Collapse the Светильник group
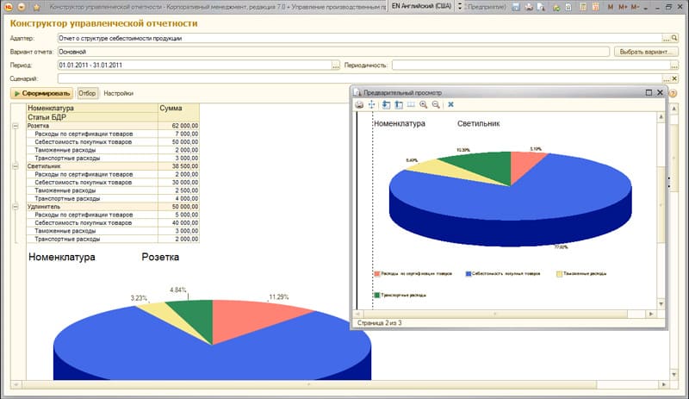The height and width of the screenshot is (399, 689). coord(16,166)
